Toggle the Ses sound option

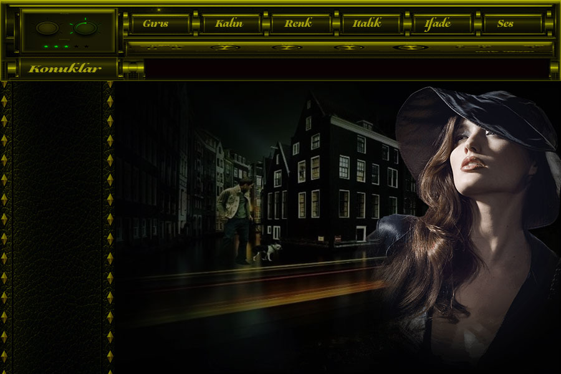(506, 24)
